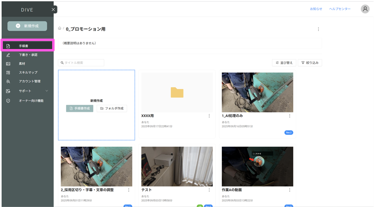The image size is (380, 207).
Task: Open スキルマップ from the sidebar
Action: (28, 72)
